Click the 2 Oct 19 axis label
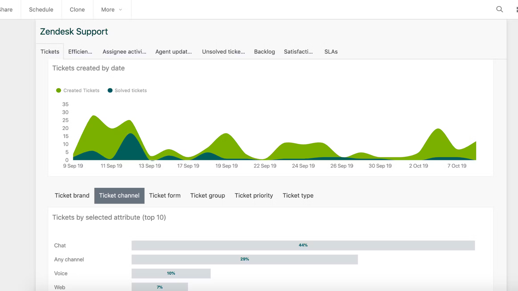Viewport: 518px width, 291px height. click(418, 166)
